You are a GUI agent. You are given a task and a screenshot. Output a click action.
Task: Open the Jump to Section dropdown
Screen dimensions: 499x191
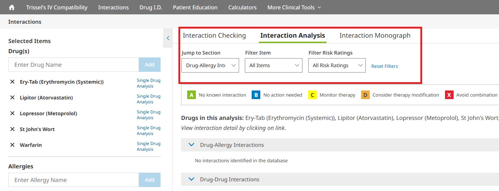[210, 65]
